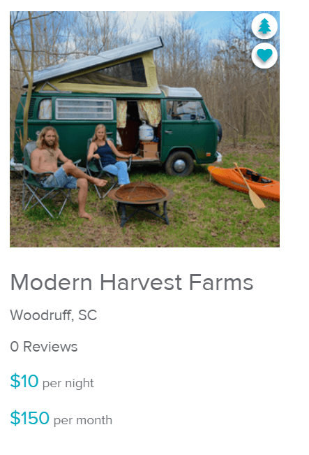Select the $10 nightly price amount

pos(24,381)
